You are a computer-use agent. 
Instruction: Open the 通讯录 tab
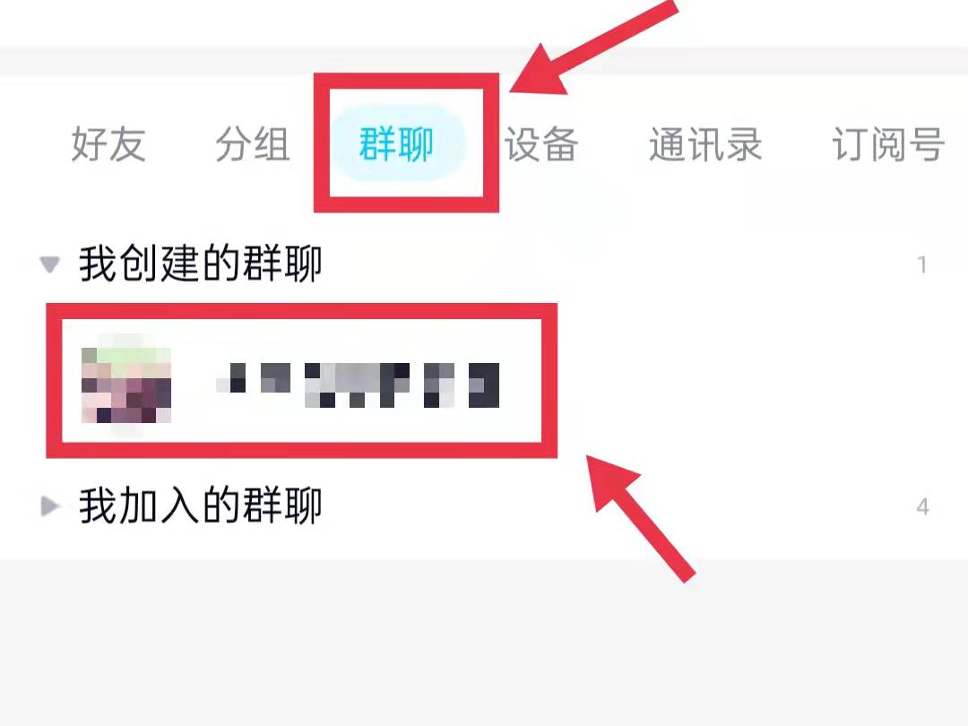pos(705,143)
